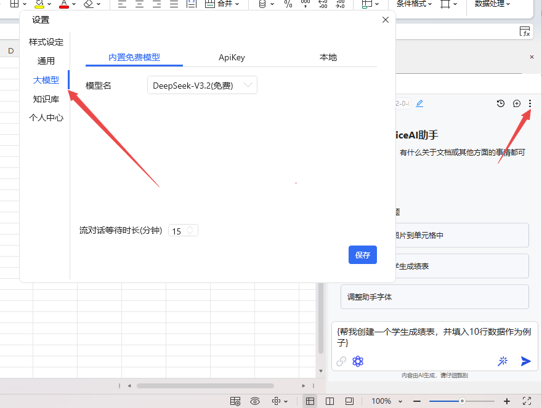Click the 保存 button to save settings
Image resolution: width=542 pixels, height=408 pixels.
click(x=362, y=255)
